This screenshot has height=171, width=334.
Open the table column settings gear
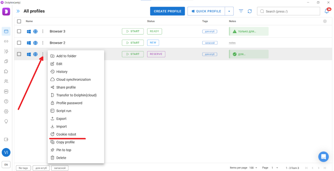coord(325,21)
